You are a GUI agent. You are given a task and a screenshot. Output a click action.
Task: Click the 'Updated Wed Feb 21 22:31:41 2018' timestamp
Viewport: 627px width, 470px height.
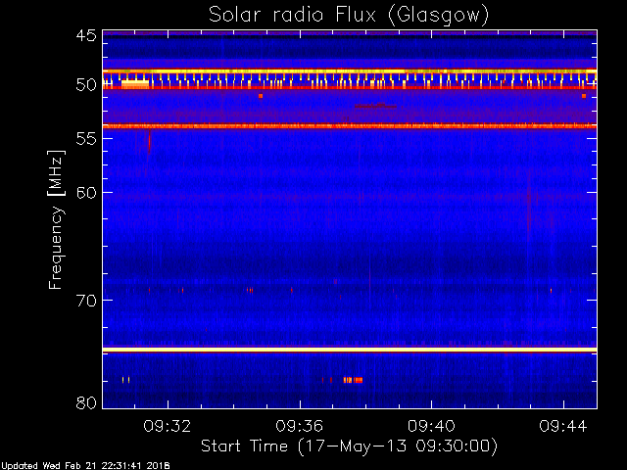(x=85, y=466)
